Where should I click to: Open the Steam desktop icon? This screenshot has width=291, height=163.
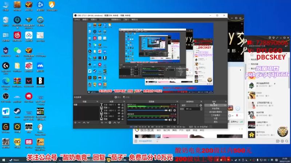pyautogui.click(x=17, y=113)
